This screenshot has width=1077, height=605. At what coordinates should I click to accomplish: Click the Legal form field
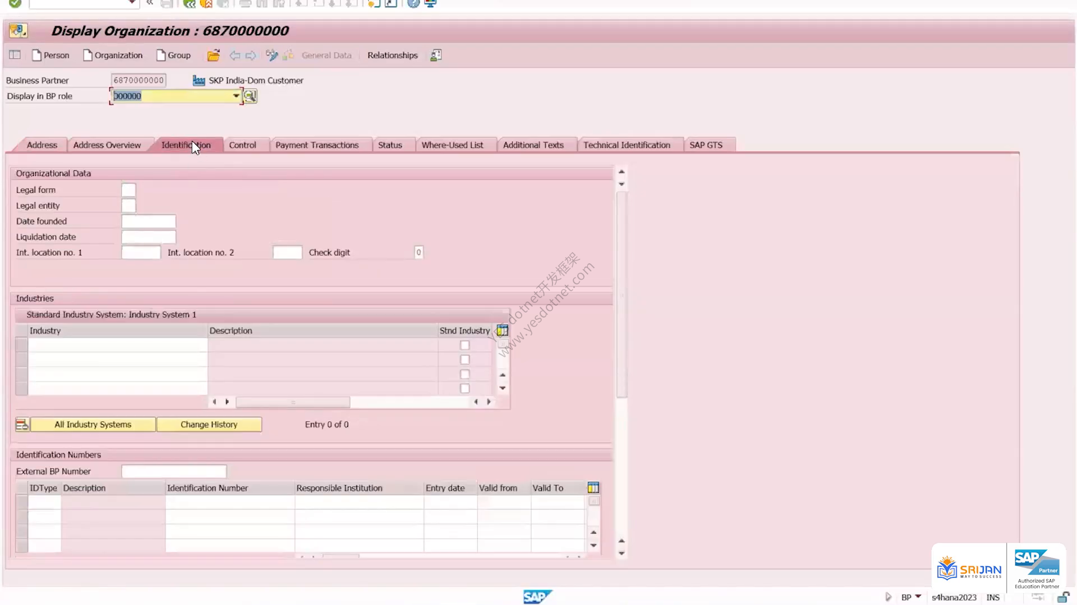128,190
